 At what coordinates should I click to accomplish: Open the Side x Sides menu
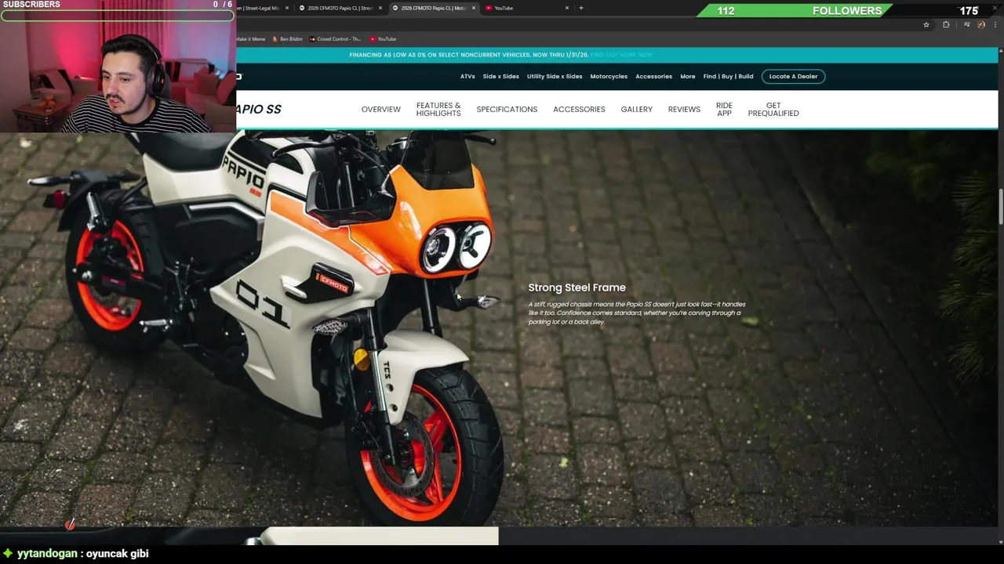tap(500, 76)
